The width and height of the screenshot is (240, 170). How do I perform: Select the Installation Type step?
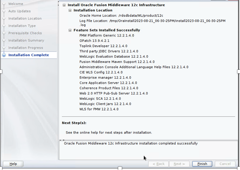pos(22,26)
